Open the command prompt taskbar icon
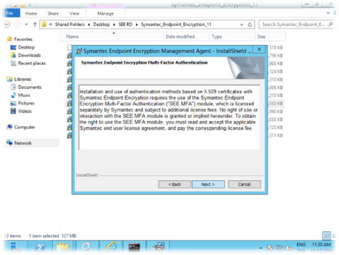The height and width of the screenshot is (255, 339). coord(133,247)
